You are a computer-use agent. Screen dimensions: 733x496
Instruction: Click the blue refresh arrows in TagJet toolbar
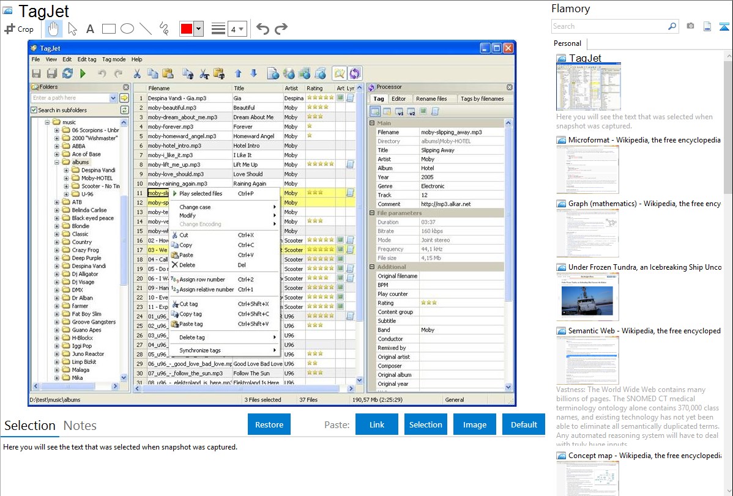tap(67, 73)
